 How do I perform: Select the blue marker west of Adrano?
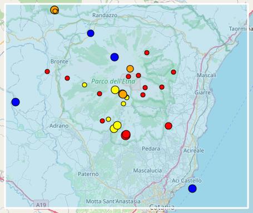coord(16,102)
